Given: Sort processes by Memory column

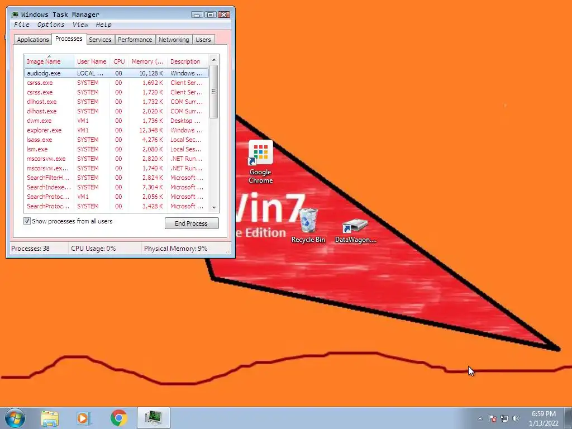Looking at the screenshot, I should (147, 61).
